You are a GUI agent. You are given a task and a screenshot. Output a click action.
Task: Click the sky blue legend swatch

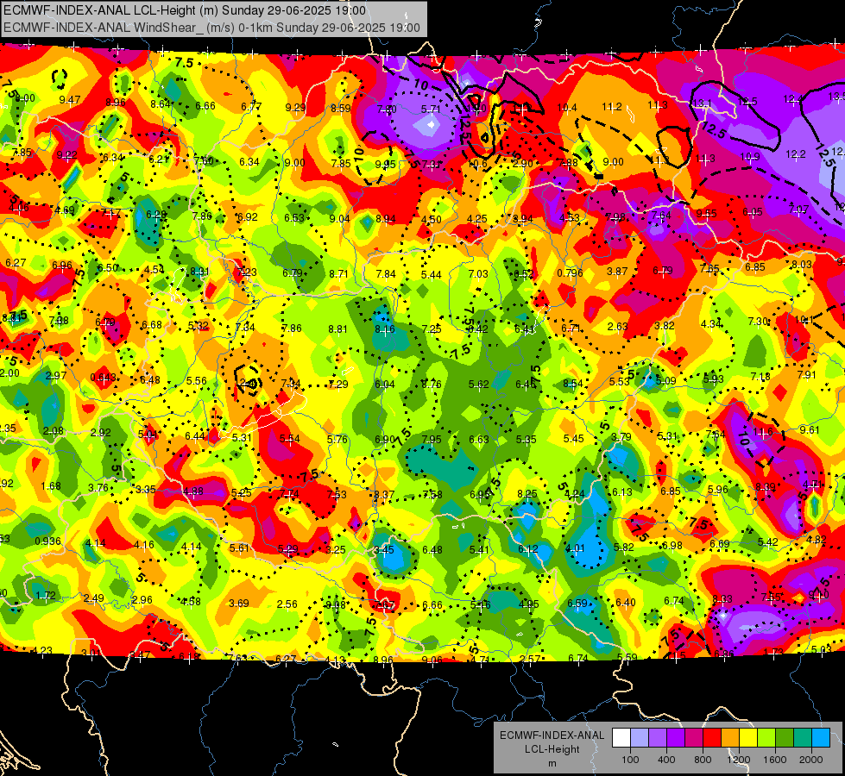click(821, 738)
